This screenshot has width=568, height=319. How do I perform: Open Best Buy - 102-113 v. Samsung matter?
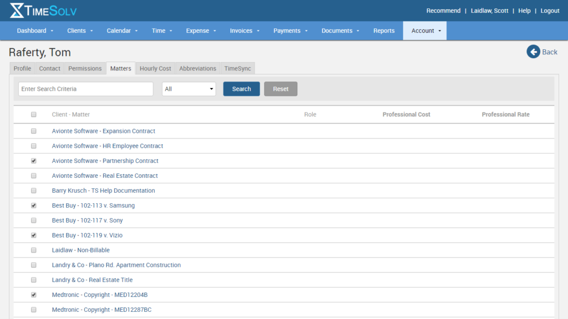click(x=93, y=205)
